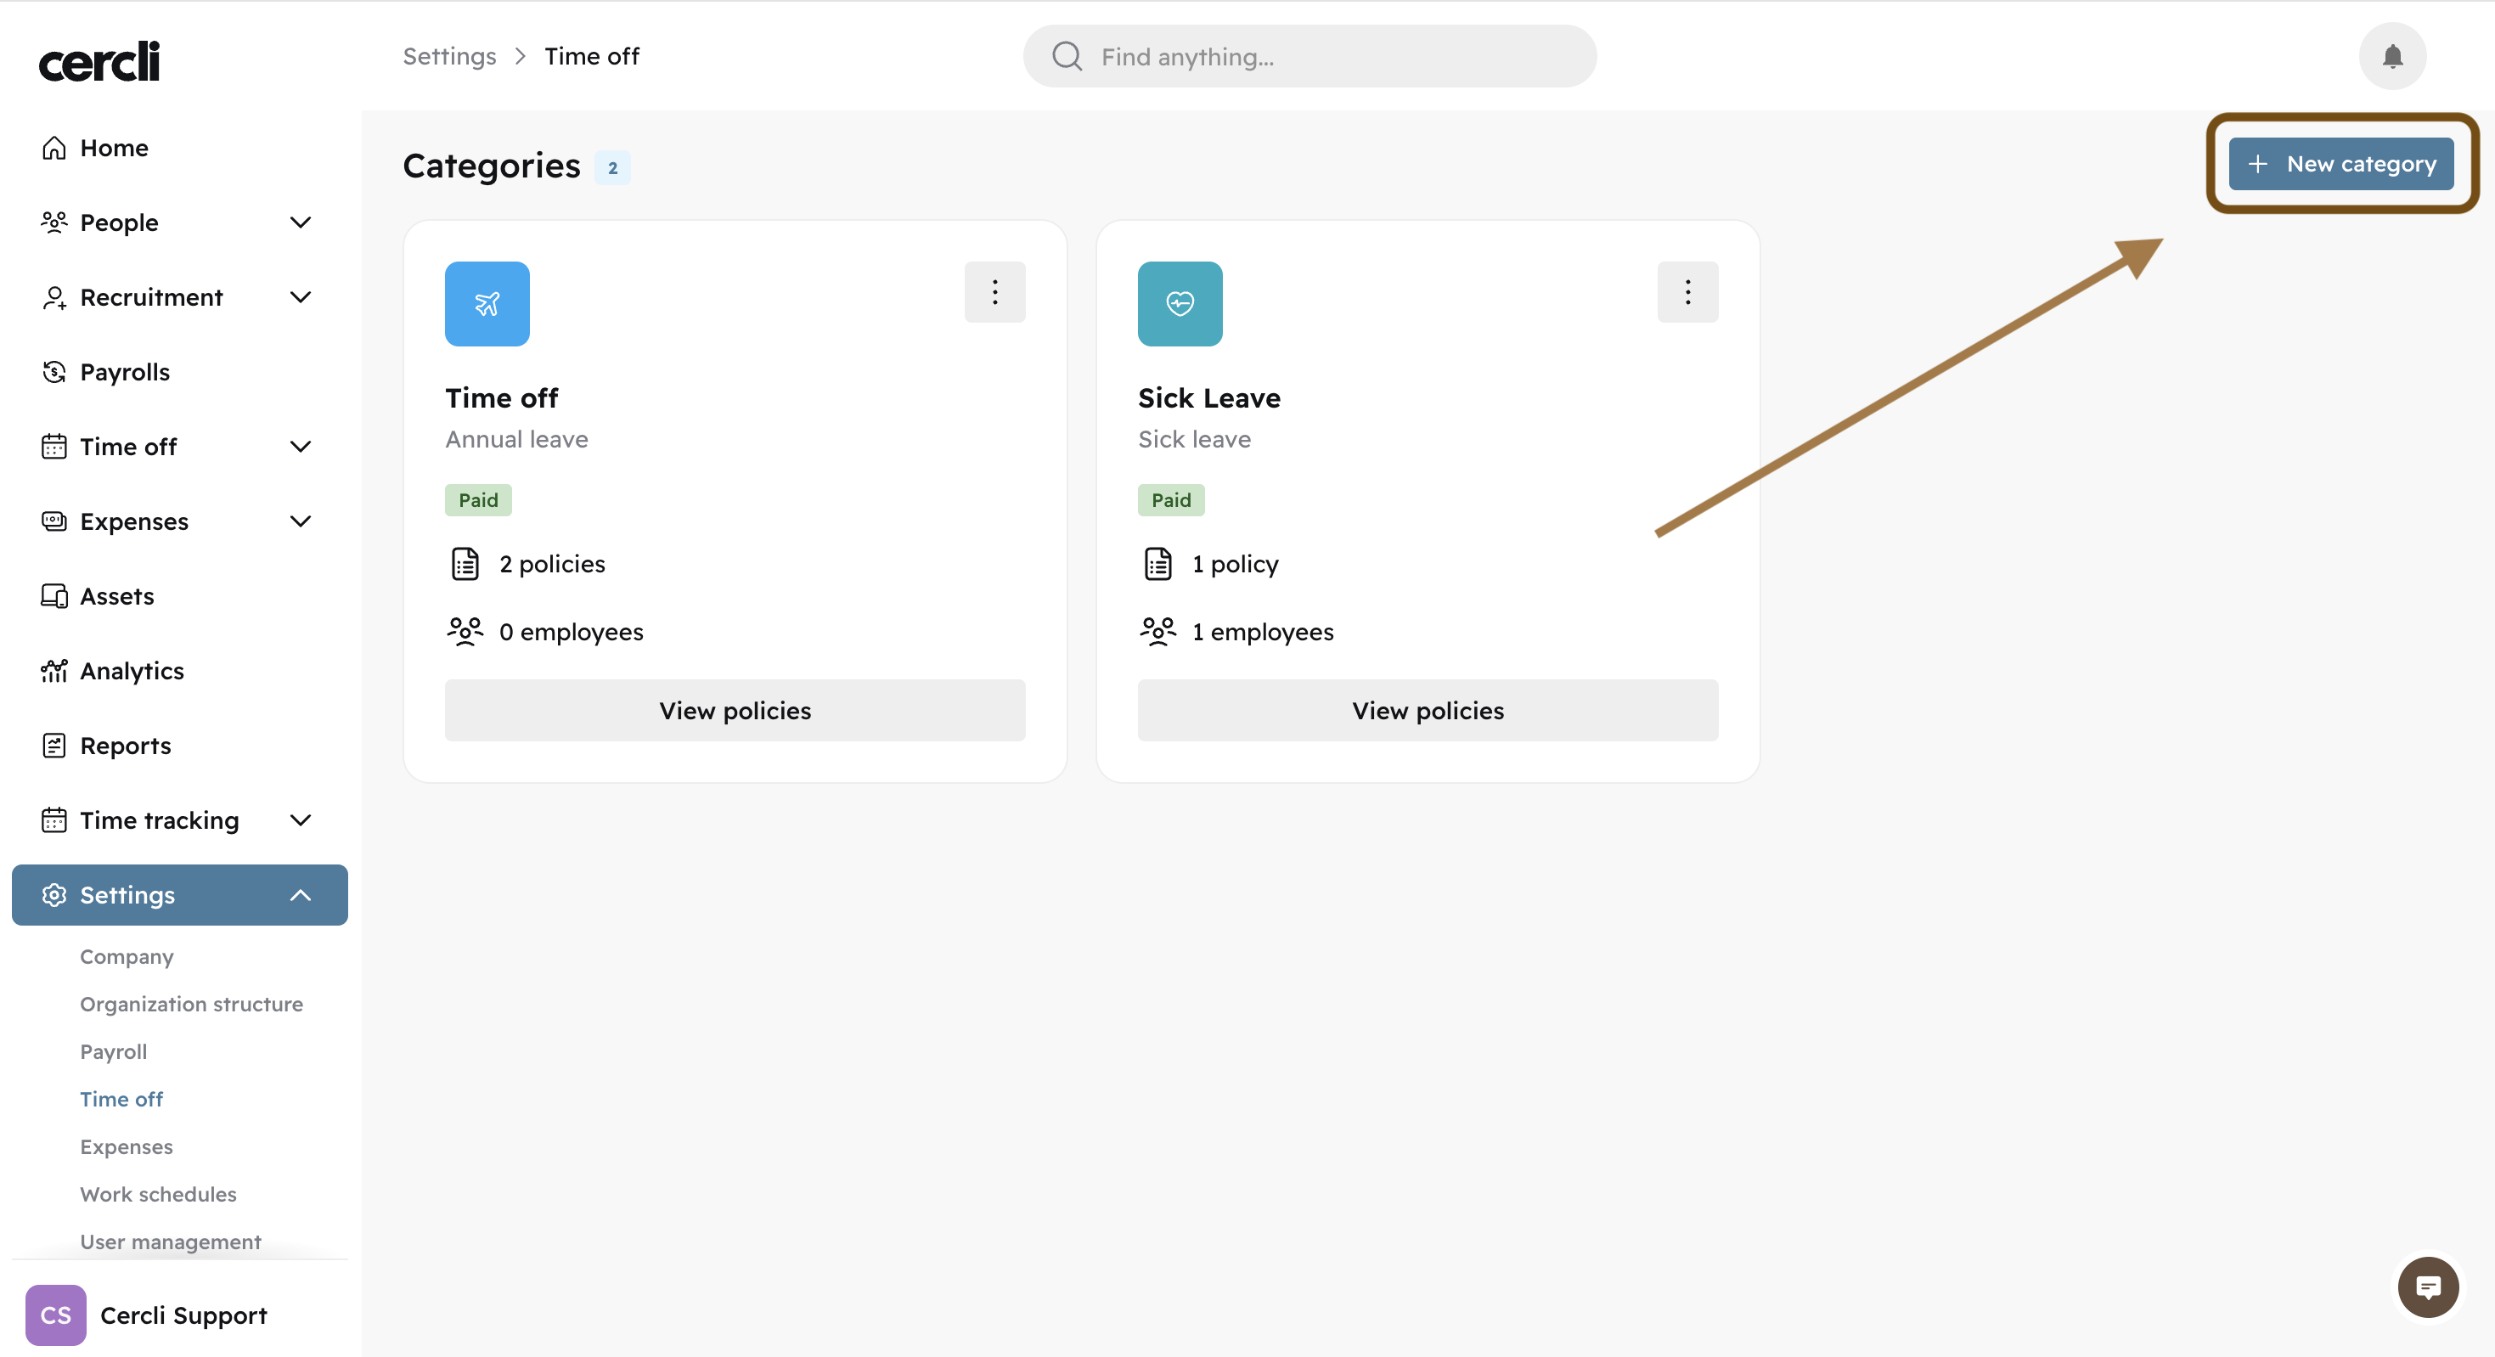The width and height of the screenshot is (2495, 1357).
Task: View policies for Sick Leave
Action: pyautogui.click(x=1427, y=710)
